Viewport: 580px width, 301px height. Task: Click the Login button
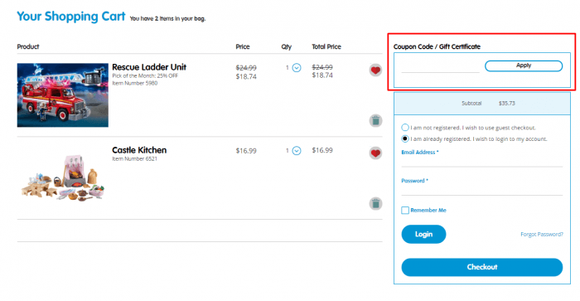pyautogui.click(x=423, y=234)
